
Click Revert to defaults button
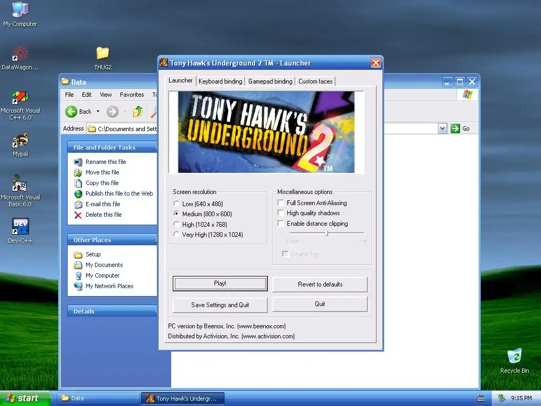point(320,284)
